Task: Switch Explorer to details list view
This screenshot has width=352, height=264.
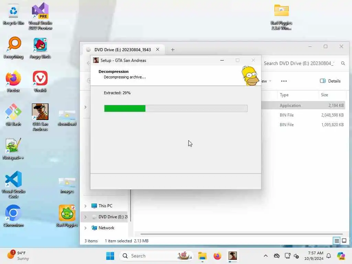Action: (337, 241)
